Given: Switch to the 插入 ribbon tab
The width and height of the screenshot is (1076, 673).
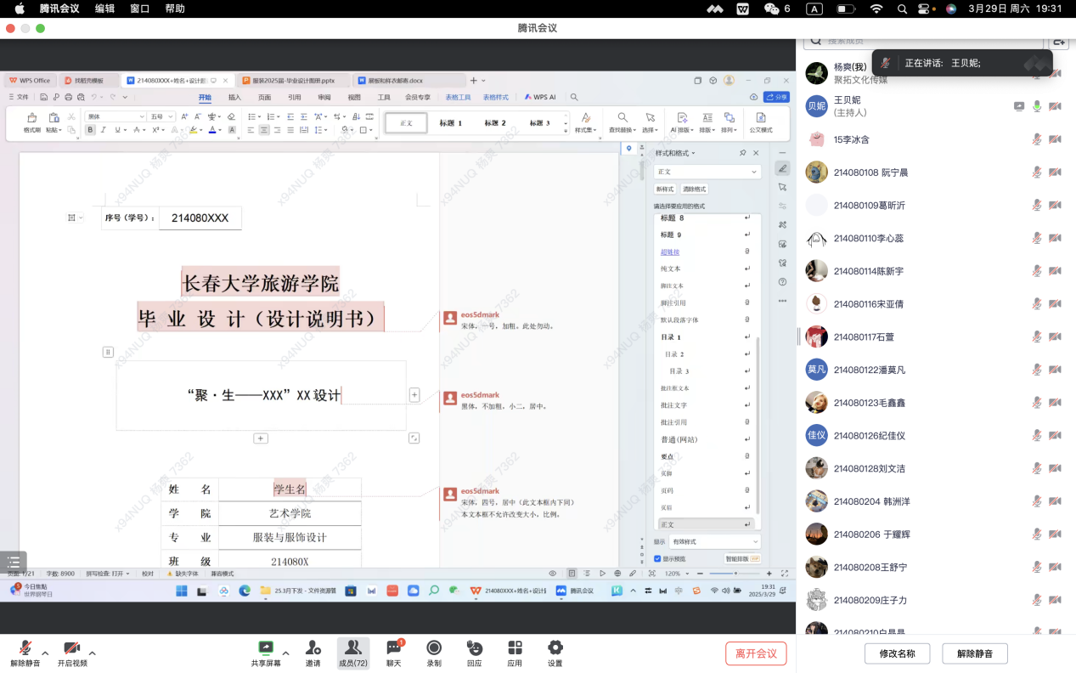Looking at the screenshot, I should [234, 97].
